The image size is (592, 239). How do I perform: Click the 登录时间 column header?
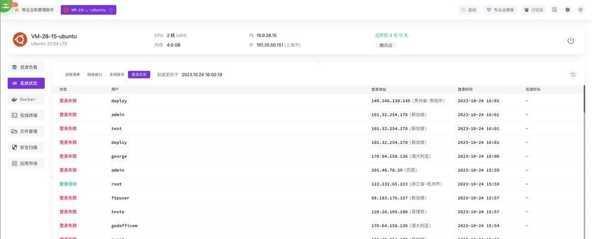point(465,90)
